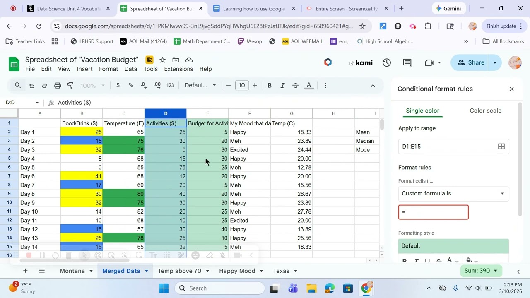
Task: Close the Conditional format rules panel
Action: point(512,89)
